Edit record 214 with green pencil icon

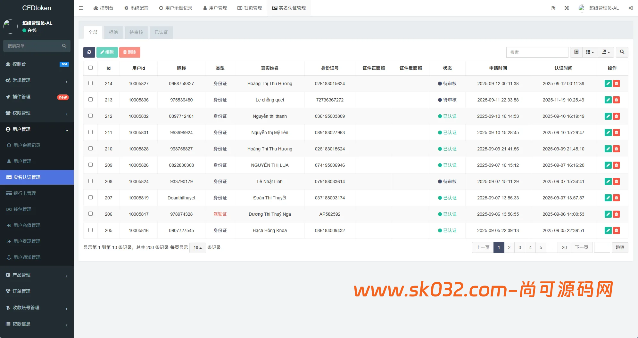coord(608,84)
